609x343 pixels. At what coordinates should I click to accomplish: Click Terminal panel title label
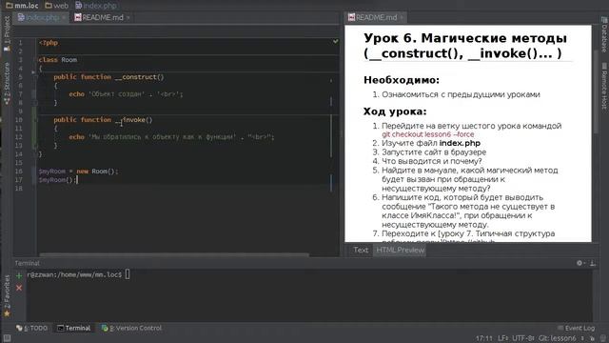coord(27,263)
